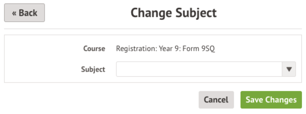Image resolution: width=306 pixels, height=114 pixels.
Task: Click the Course field label
Action: (x=94, y=49)
